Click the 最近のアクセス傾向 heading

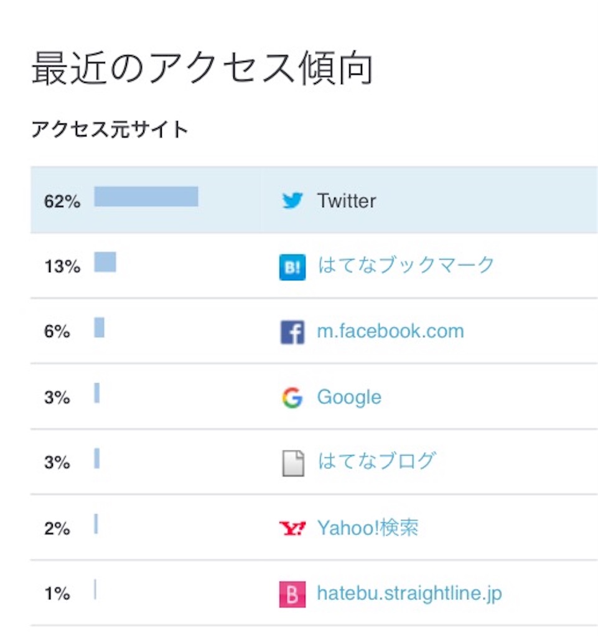point(202,67)
